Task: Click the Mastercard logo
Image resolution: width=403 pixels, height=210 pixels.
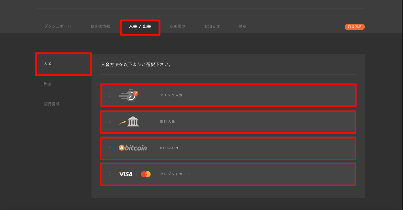Action: [146, 174]
